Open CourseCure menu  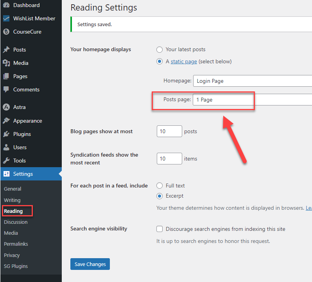(x=27, y=32)
